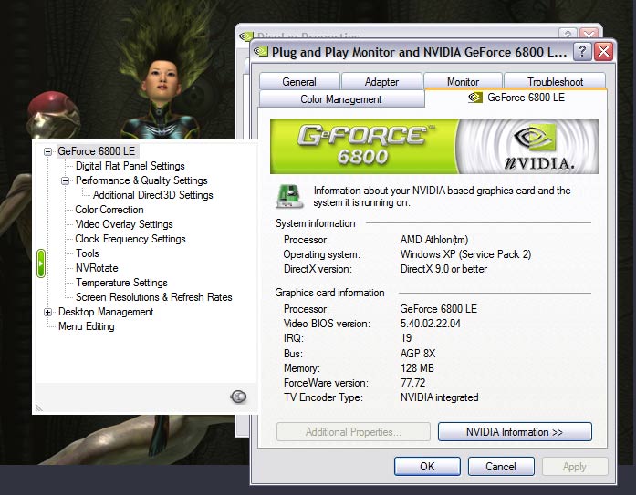The width and height of the screenshot is (636, 495).
Task: Click the Windows XP (Service Pack 2) text
Action: click(x=465, y=254)
